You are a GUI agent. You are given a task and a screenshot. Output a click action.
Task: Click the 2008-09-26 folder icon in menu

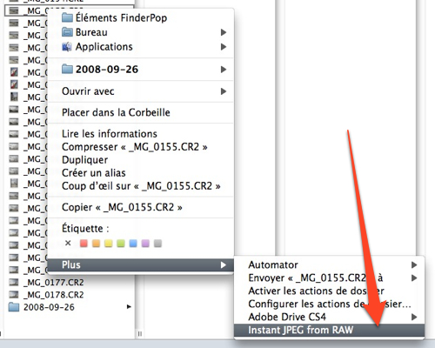[67, 69]
